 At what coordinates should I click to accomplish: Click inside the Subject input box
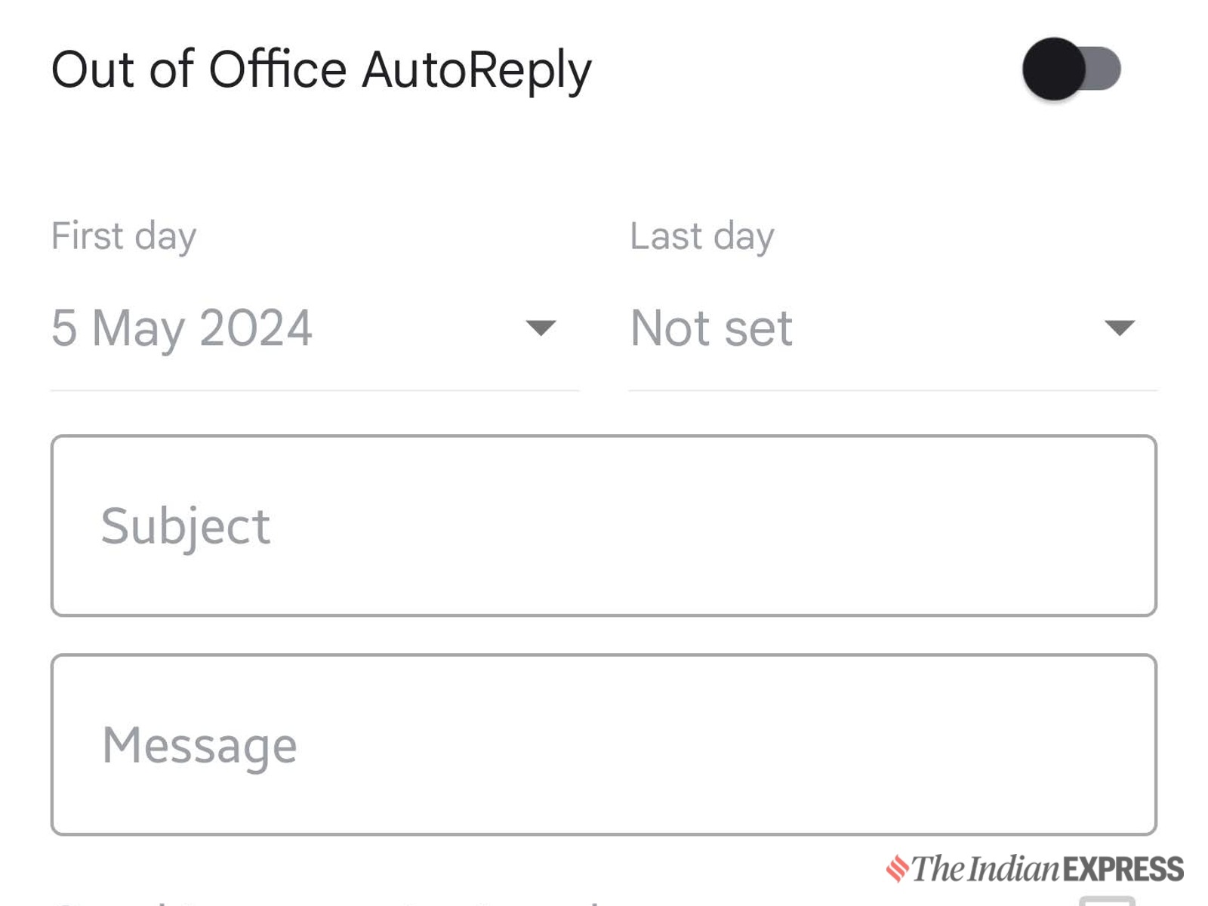(604, 525)
